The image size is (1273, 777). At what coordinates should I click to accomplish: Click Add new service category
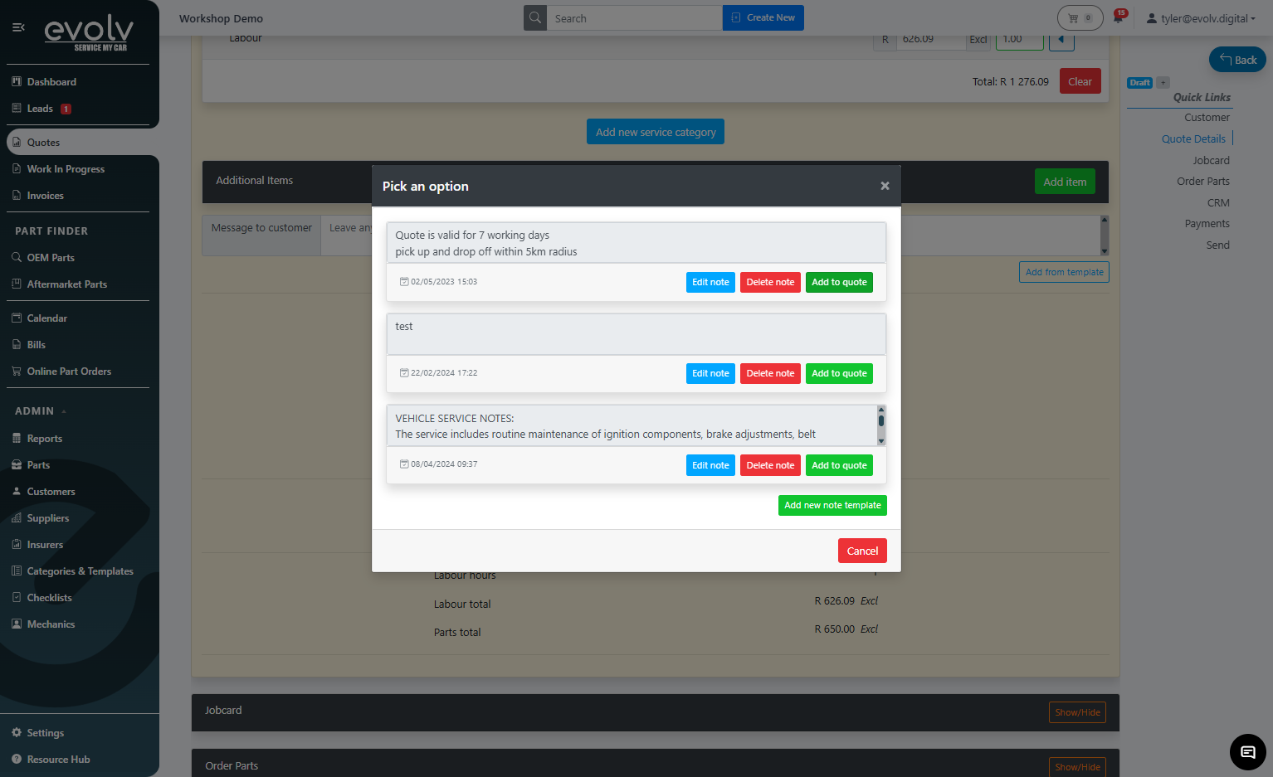point(656,132)
